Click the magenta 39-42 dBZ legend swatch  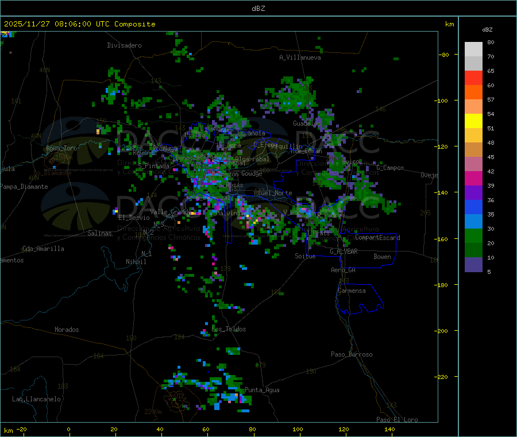coord(473,178)
